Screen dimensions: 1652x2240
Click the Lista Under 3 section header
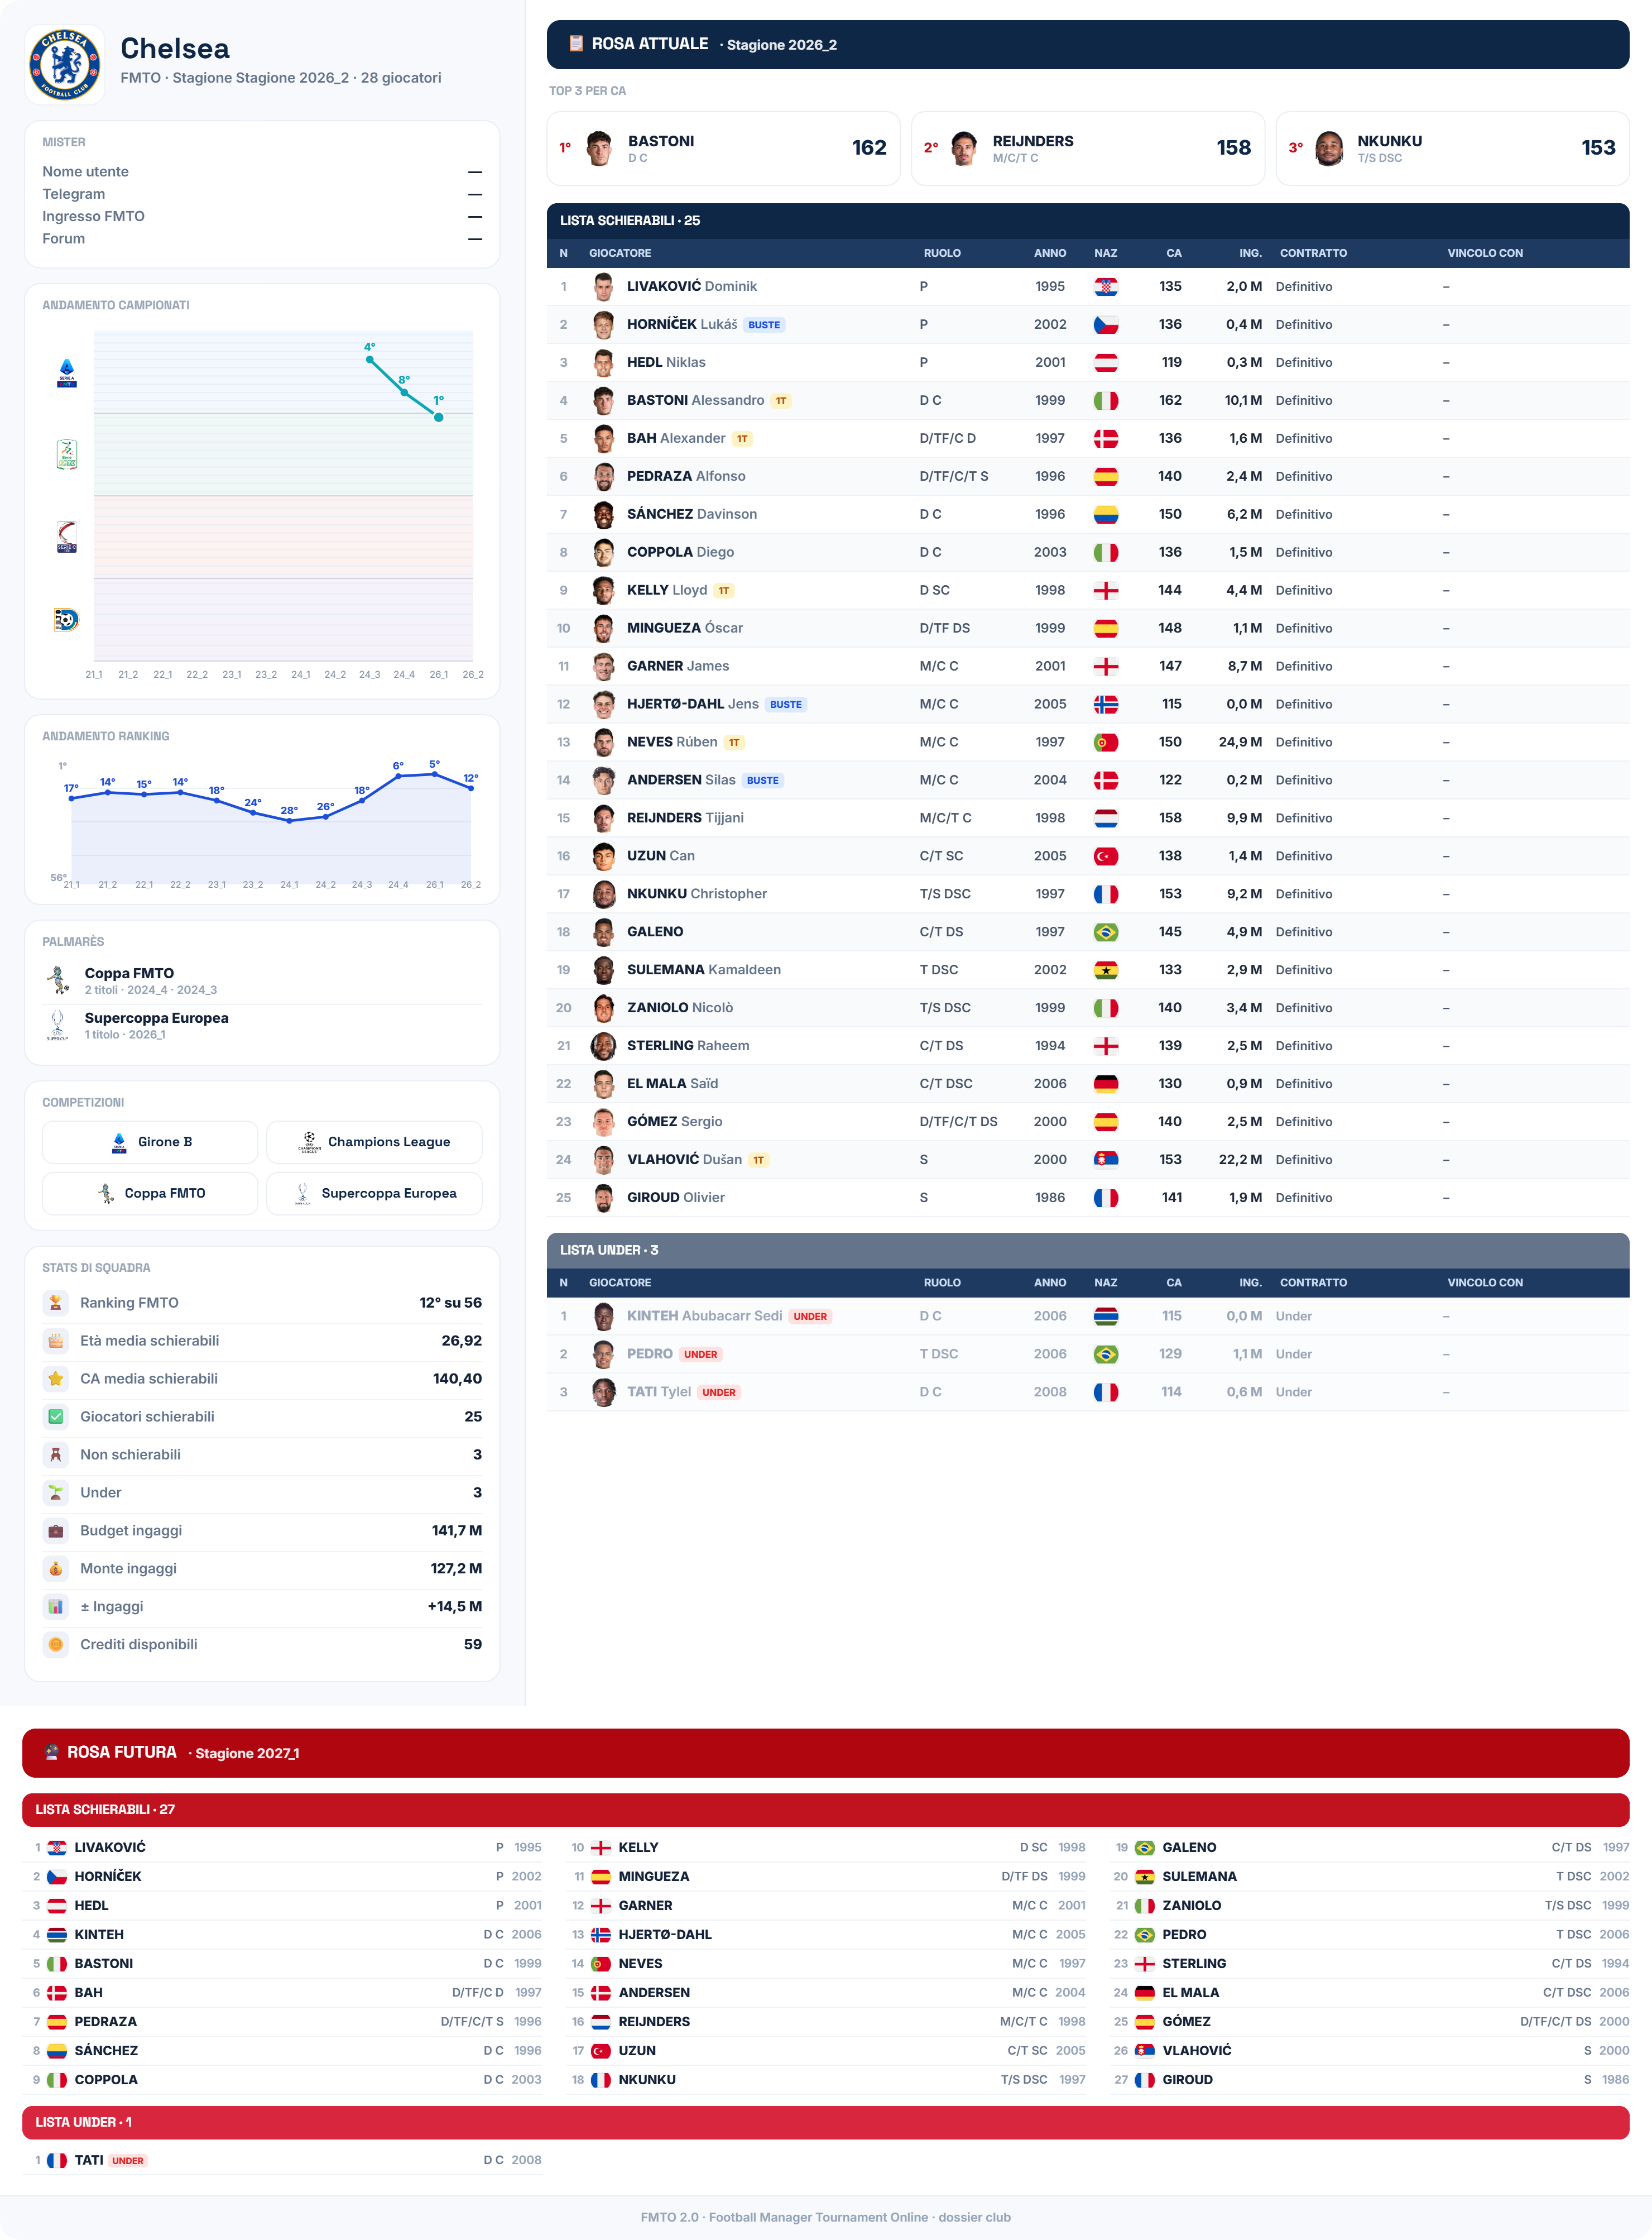coord(1088,1251)
